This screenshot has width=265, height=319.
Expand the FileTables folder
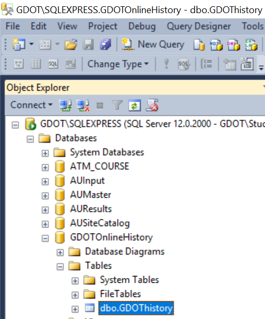75,295
